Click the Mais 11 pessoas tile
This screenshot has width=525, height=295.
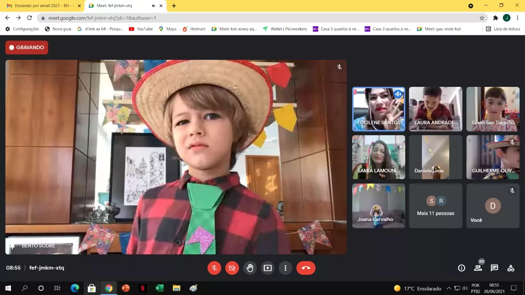[435, 206]
